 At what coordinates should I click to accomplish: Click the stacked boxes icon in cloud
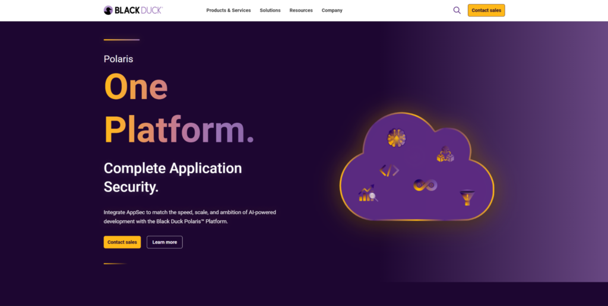coord(445,154)
